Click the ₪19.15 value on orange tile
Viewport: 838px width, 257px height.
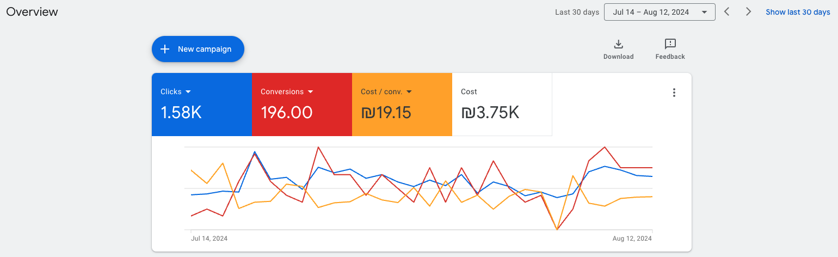click(x=386, y=113)
